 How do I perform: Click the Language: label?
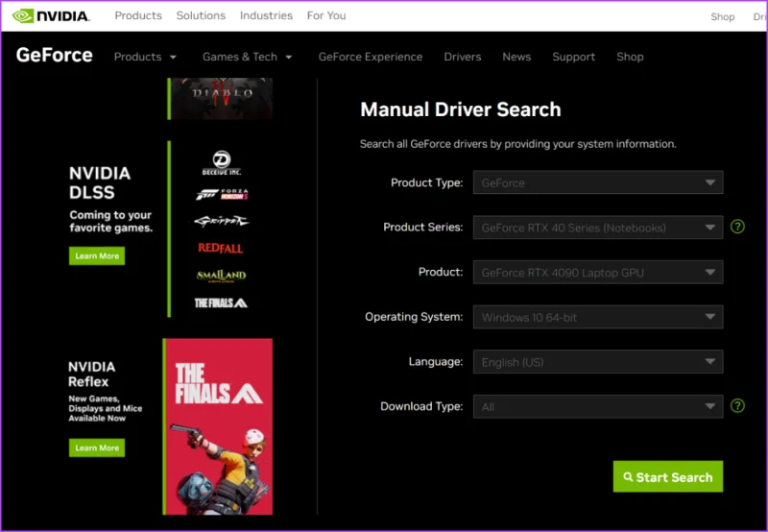click(436, 361)
